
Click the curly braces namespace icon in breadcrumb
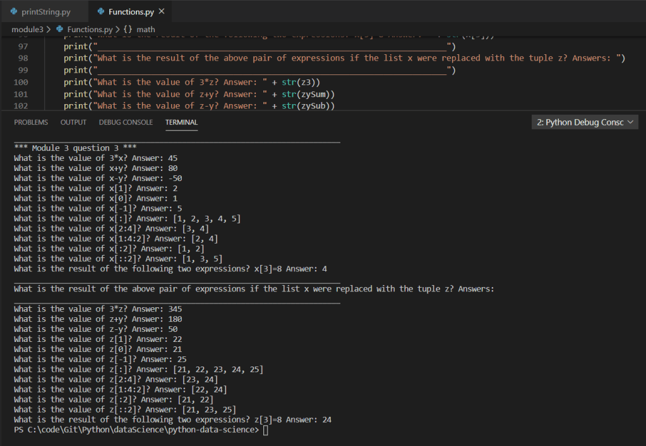tap(128, 29)
